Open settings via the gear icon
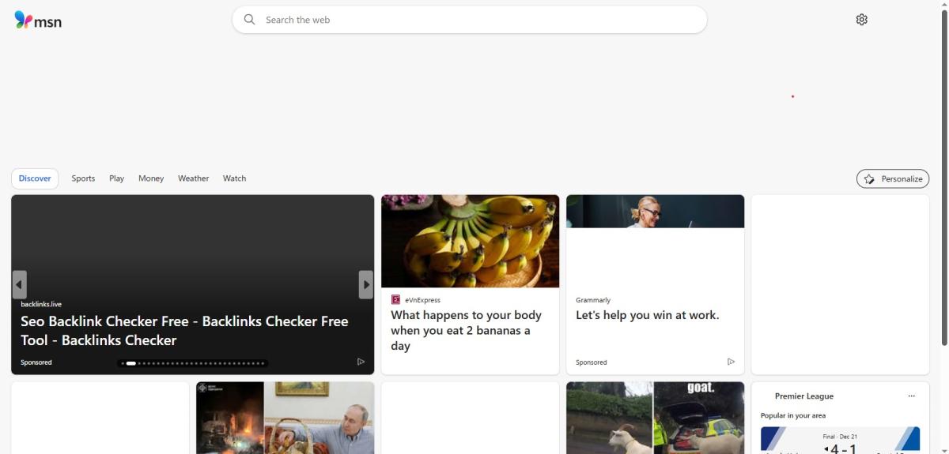This screenshot has height=454, width=949. (861, 20)
